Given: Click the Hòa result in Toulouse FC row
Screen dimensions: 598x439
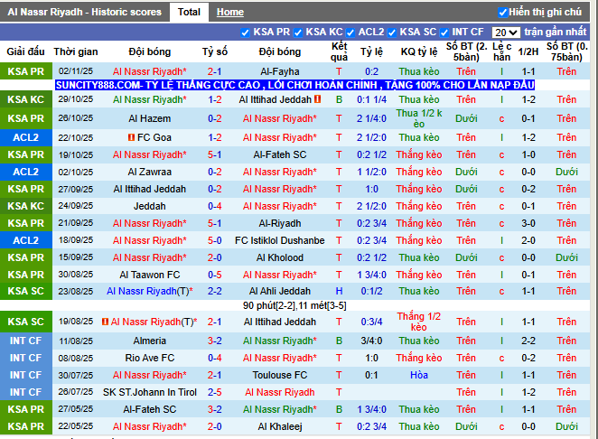Looking at the screenshot, I should tap(419, 375).
